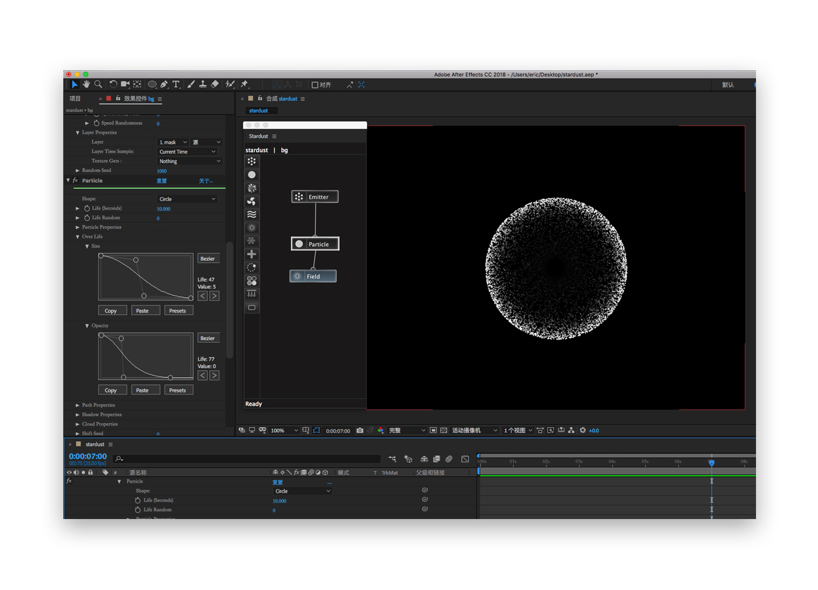
Task: Select the Clone Stamp tool
Action: click(203, 84)
